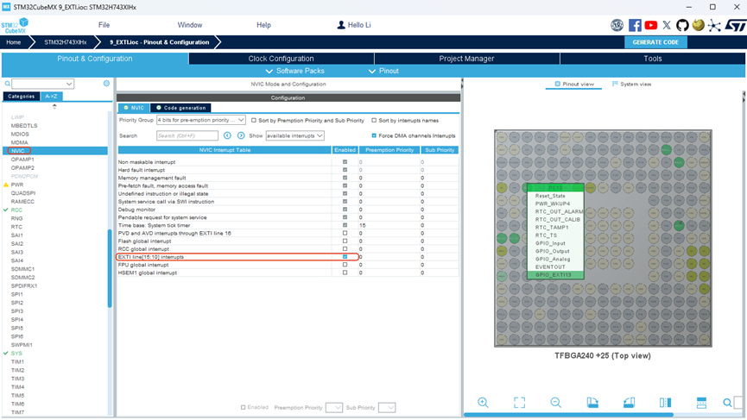Open the X social icon
The image size is (747, 420).
tap(667, 25)
